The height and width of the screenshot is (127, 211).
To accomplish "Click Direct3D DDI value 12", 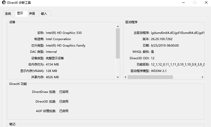I will (x=153, y=58).
